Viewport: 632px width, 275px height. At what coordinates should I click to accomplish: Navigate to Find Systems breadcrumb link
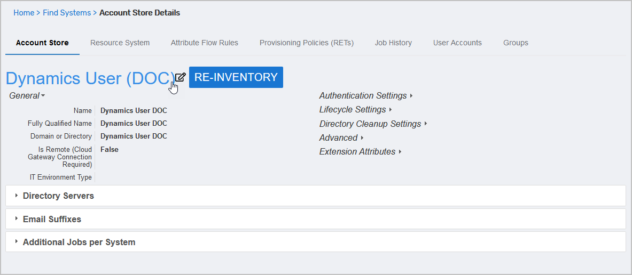click(67, 13)
